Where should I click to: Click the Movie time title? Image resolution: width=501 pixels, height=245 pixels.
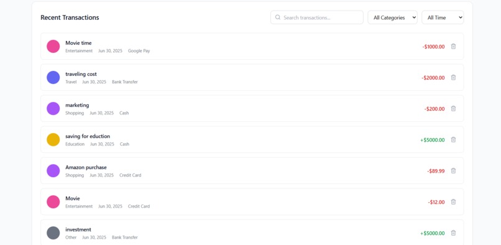(x=78, y=43)
